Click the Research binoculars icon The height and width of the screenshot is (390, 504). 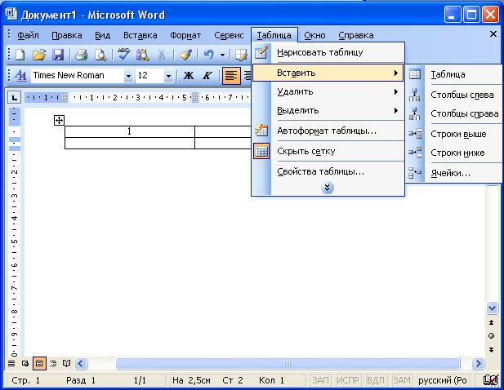pos(142,55)
